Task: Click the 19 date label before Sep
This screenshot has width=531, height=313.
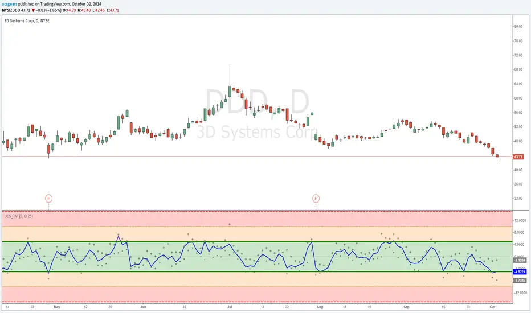Action: (369, 307)
